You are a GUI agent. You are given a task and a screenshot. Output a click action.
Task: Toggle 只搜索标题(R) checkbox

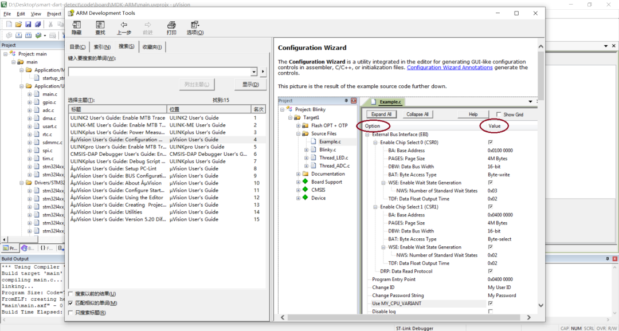(x=70, y=313)
